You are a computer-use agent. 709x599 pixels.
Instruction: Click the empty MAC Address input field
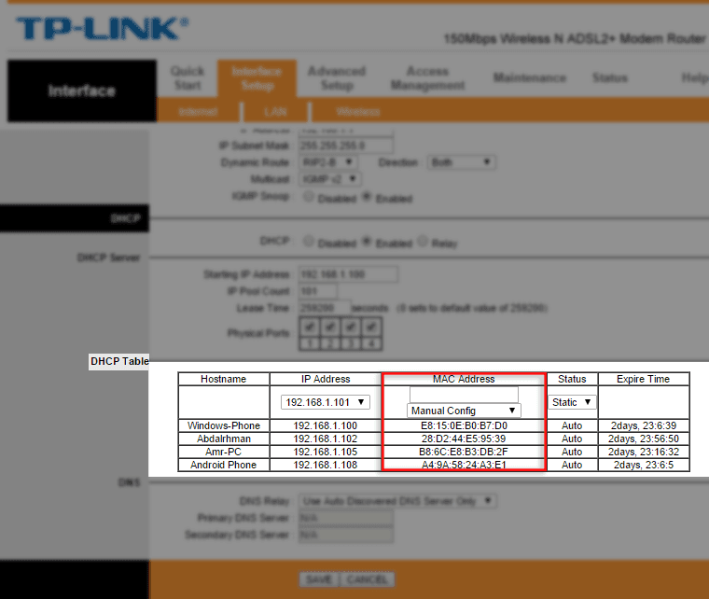[x=464, y=395]
